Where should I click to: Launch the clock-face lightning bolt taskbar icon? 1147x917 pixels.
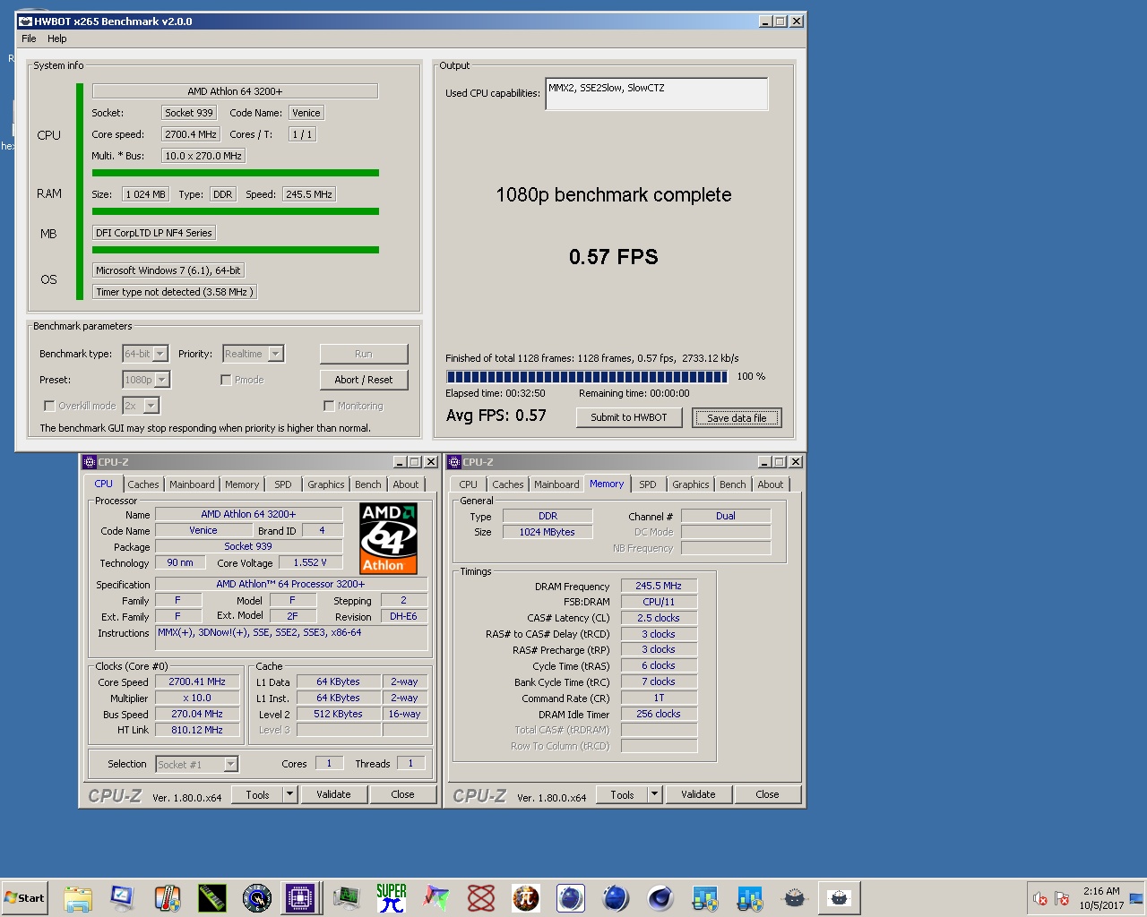(257, 897)
